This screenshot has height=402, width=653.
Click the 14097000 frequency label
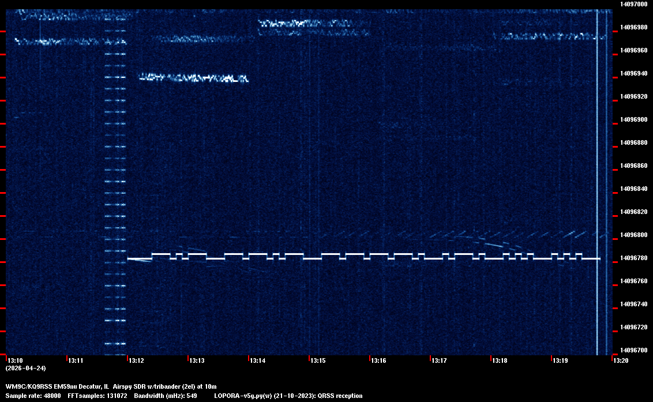[633, 4]
